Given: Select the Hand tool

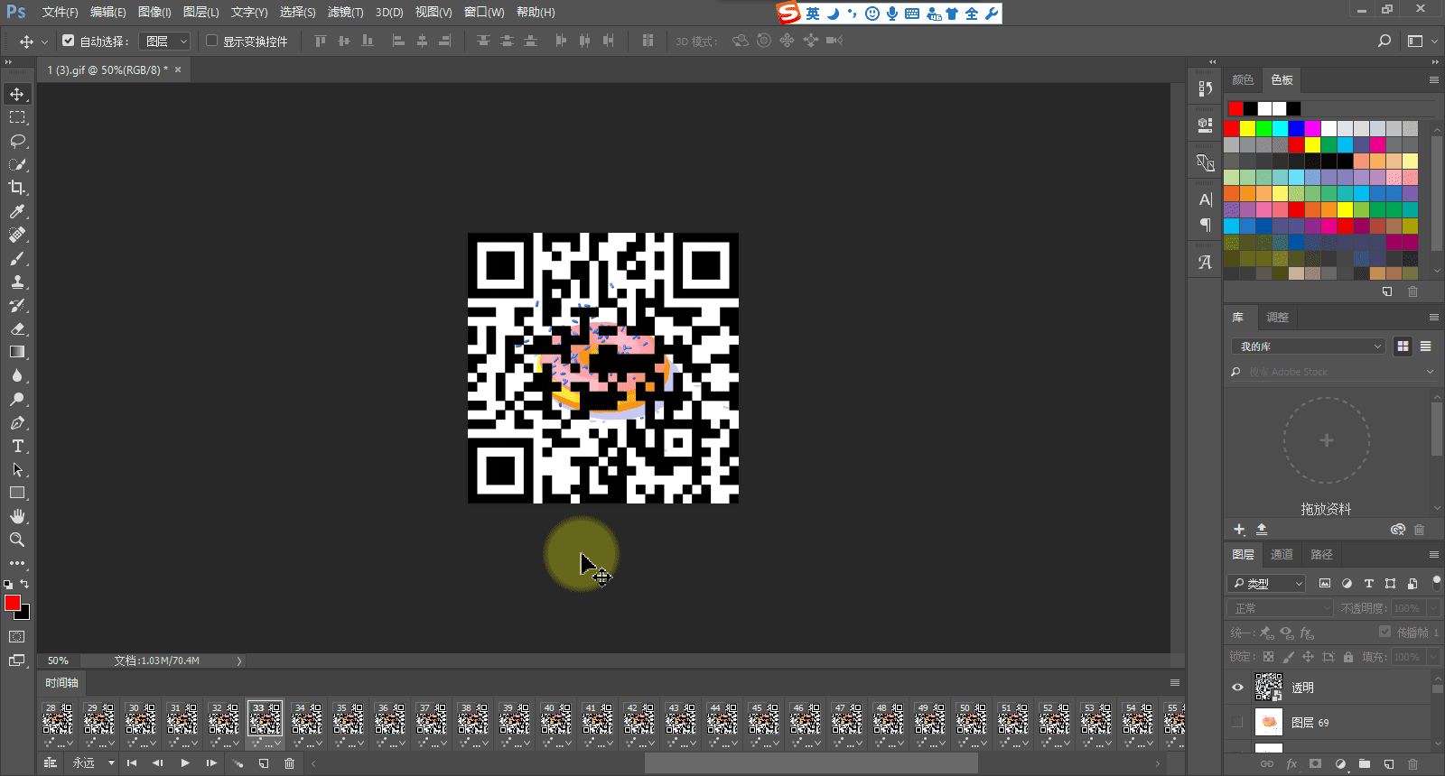Looking at the screenshot, I should click(x=17, y=516).
